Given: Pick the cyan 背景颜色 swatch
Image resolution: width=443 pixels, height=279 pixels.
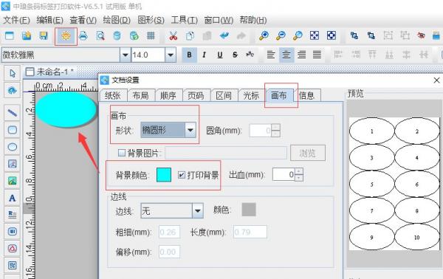Looking at the screenshot, I should (164, 175).
